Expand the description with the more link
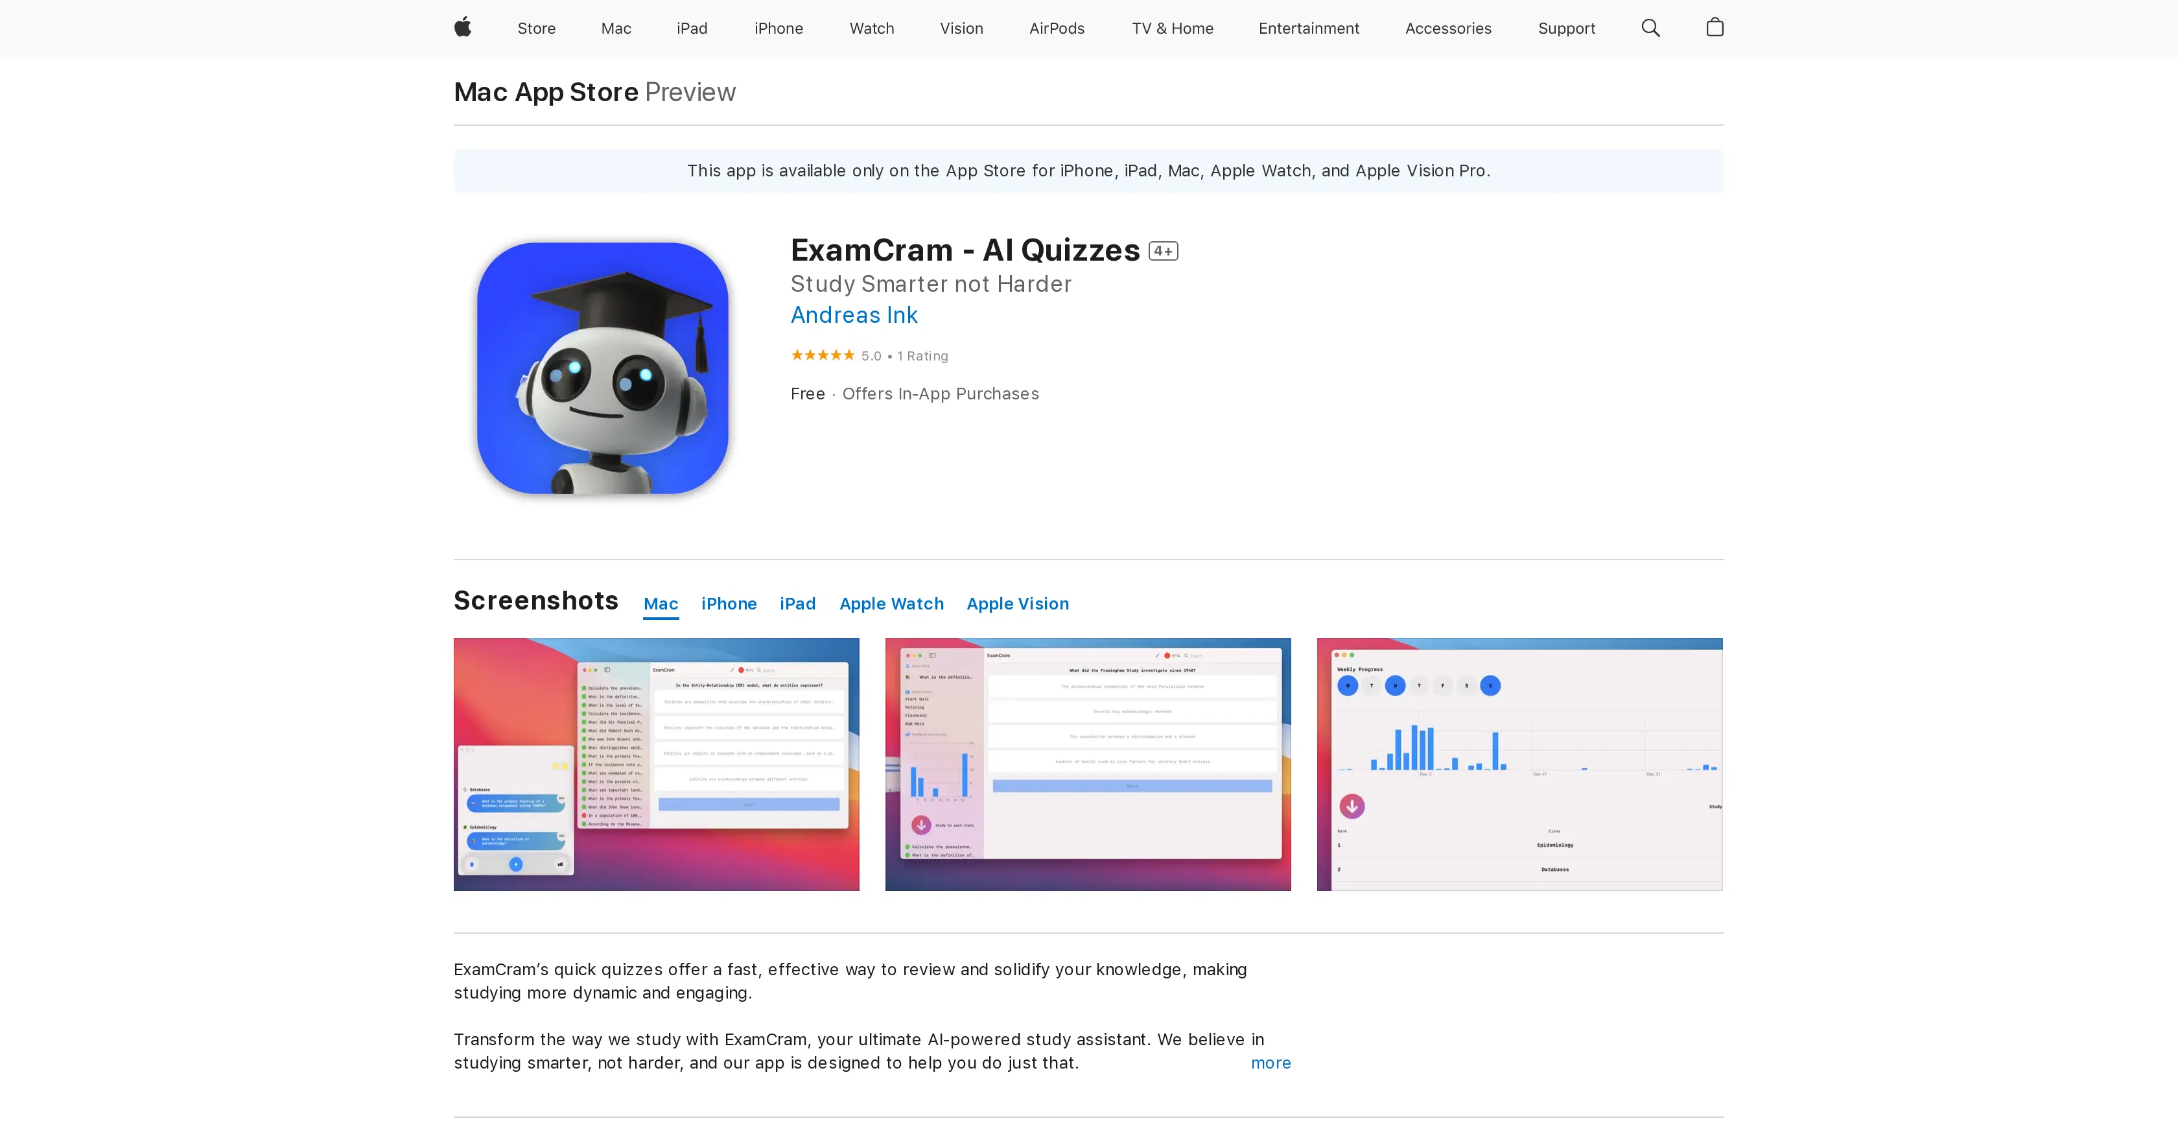2178x1136 pixels. (1270, 1063)
